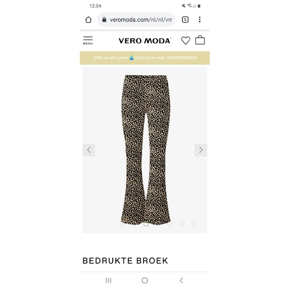The image size is (289, 289).
Task: Open the hamburger MENU
Action: pyautogui.click(x=88, y=40)
